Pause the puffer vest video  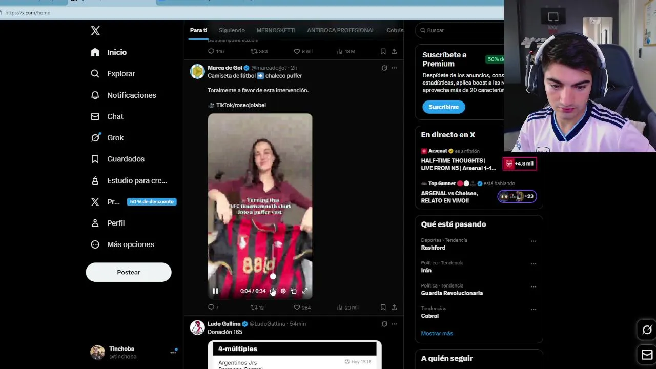point(215,291)
